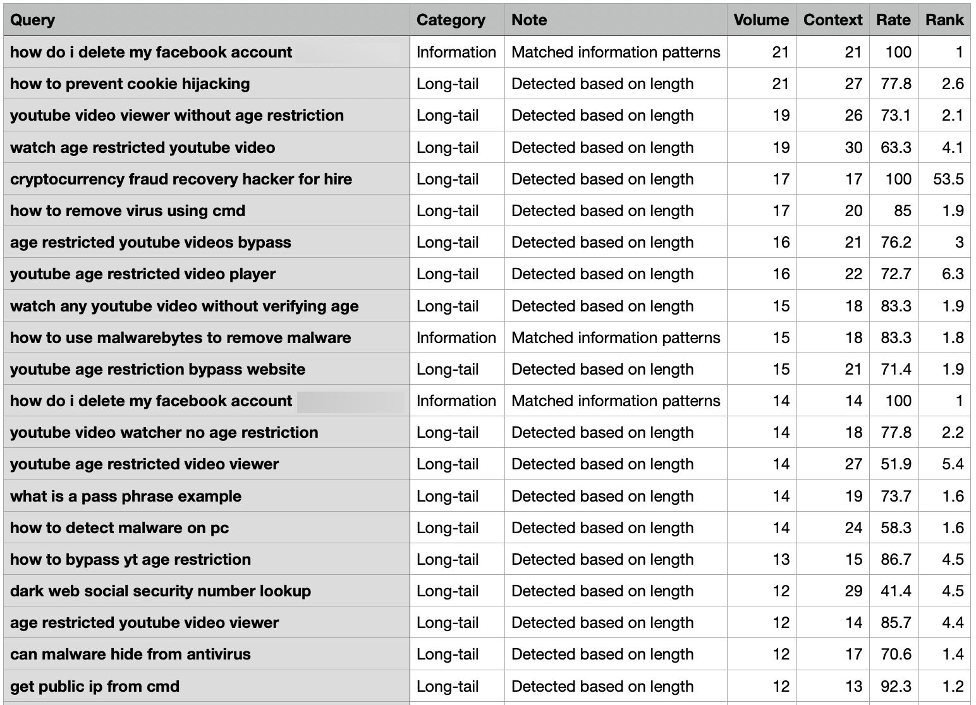Image resolution: width=976 pixels, height=705 pixels.
Task: Select 'can malware hide from antivirus' cell
Action: point(207,654)
